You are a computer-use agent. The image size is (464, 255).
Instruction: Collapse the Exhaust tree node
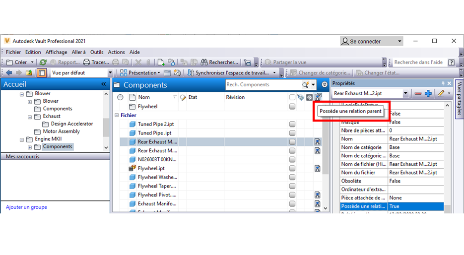[30, 117]
